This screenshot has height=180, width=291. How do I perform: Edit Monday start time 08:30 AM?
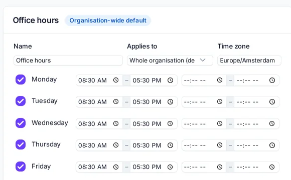pos(99,80)
